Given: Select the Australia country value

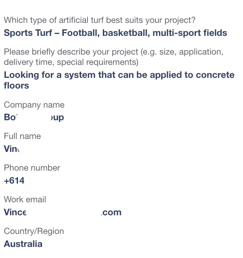Looking at the screenshot, I should tap(23, 244).
